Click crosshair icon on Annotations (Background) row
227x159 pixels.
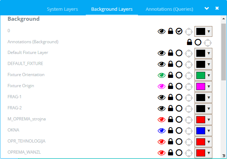click(x=208, y=43)
